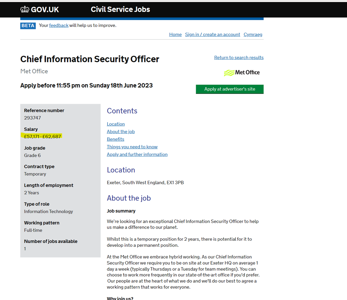Screen dimensions: 347x300
Task: Click the Information Technology role type value
Action: (x=49, y=211)
